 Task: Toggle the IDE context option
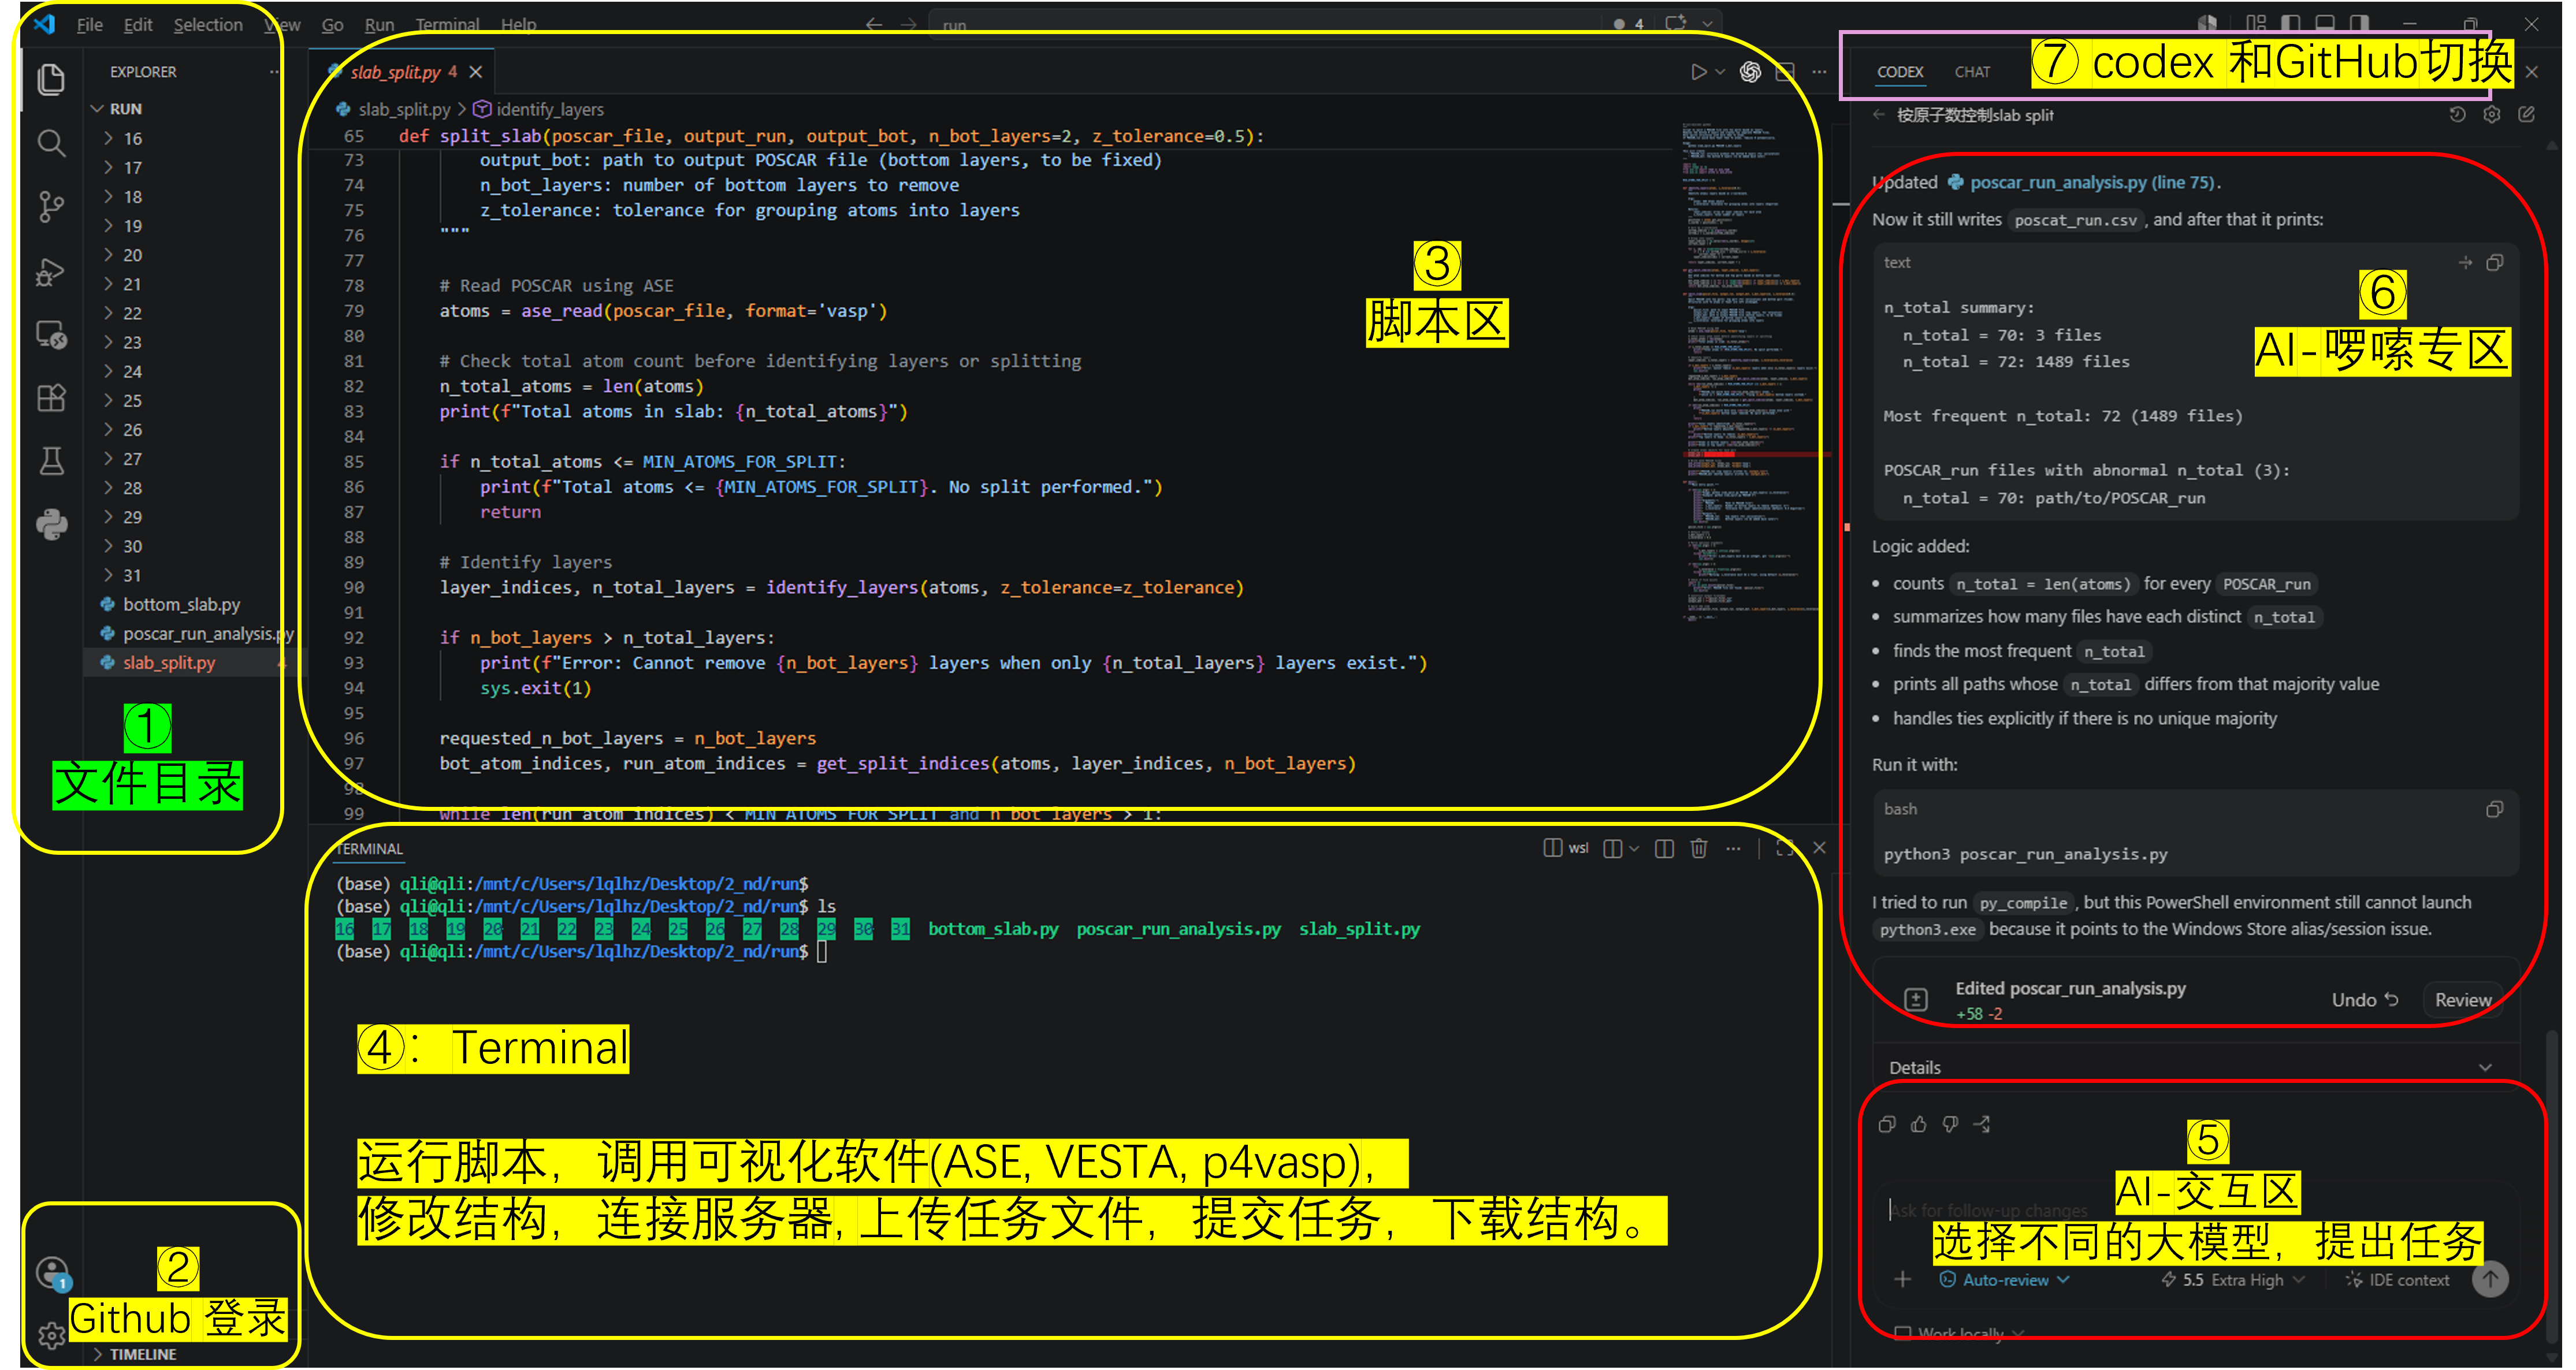click(x=2398, y=1280)
